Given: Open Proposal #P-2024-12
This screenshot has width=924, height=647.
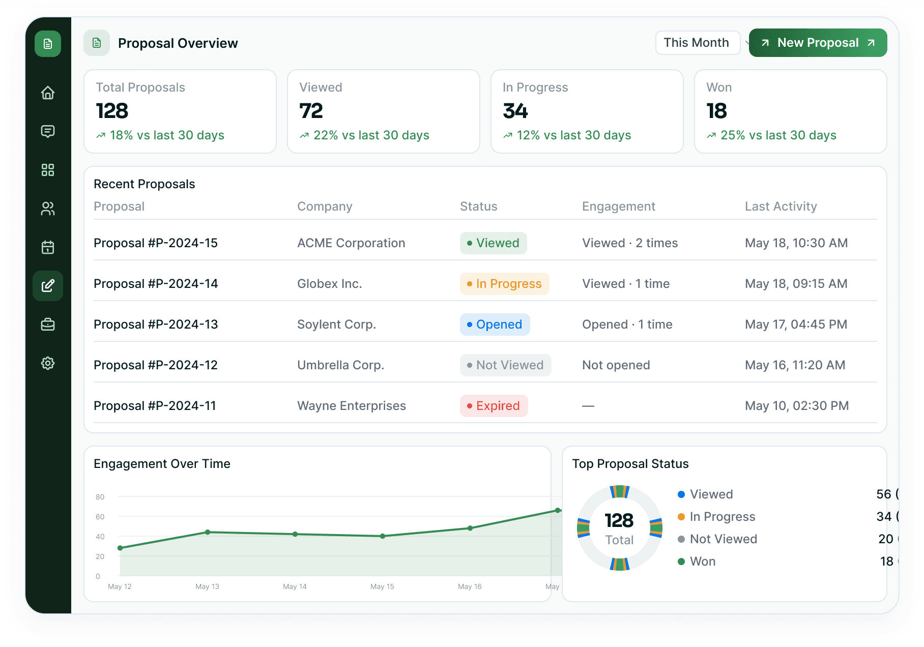Looking at the screenshot, I should (156, 365).
